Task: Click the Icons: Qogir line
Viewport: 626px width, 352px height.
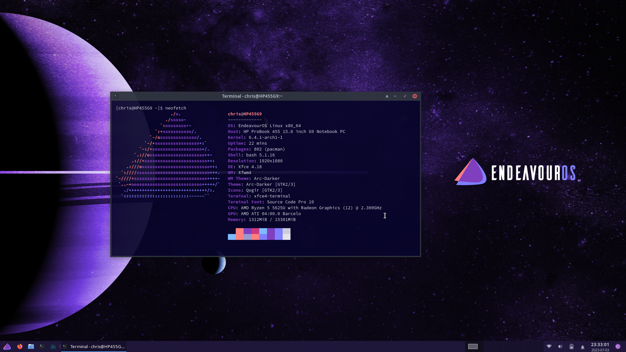Action: (255, 190)
